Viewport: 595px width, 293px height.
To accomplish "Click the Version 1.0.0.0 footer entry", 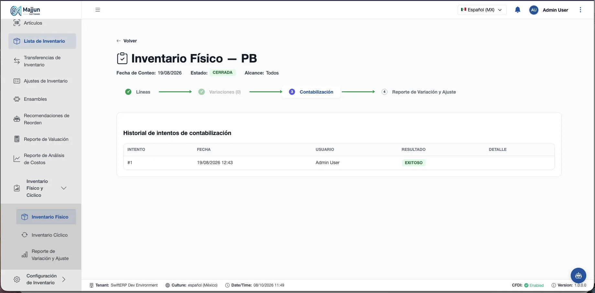I will coord(569,285).
